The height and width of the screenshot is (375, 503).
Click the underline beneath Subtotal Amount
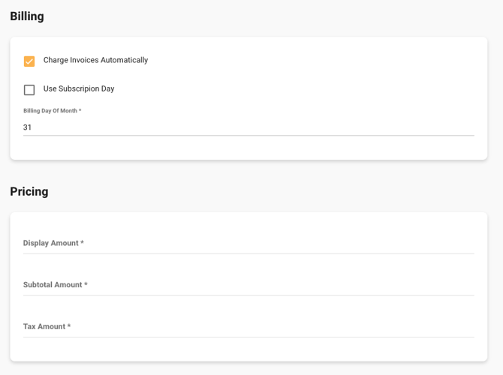pyautogui.click(x=248, y=295)
